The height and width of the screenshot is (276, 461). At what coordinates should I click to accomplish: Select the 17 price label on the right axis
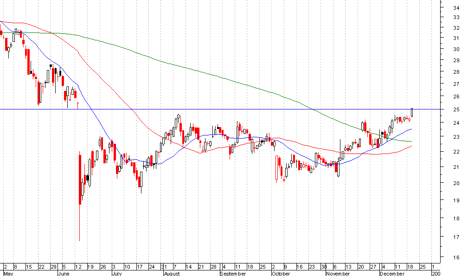pyautogui.click(x=456, y=237)
